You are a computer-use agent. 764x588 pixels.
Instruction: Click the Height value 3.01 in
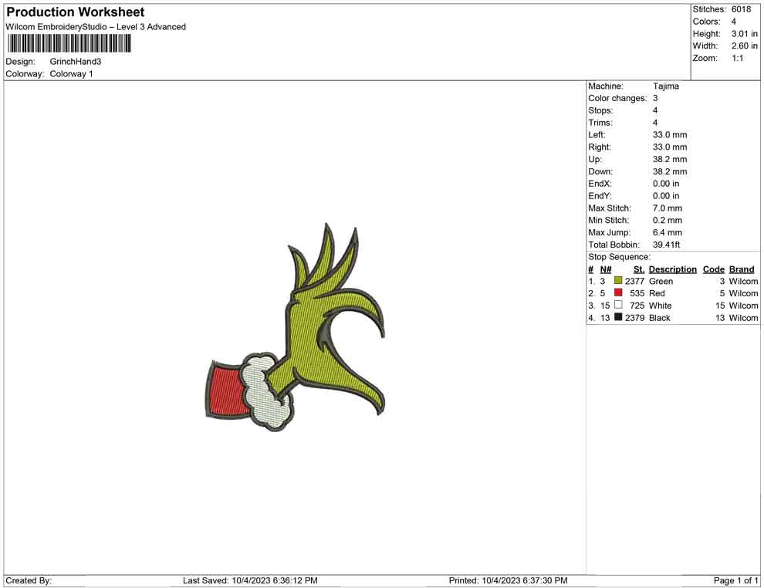pyautogui.click(x=745, y=34)
